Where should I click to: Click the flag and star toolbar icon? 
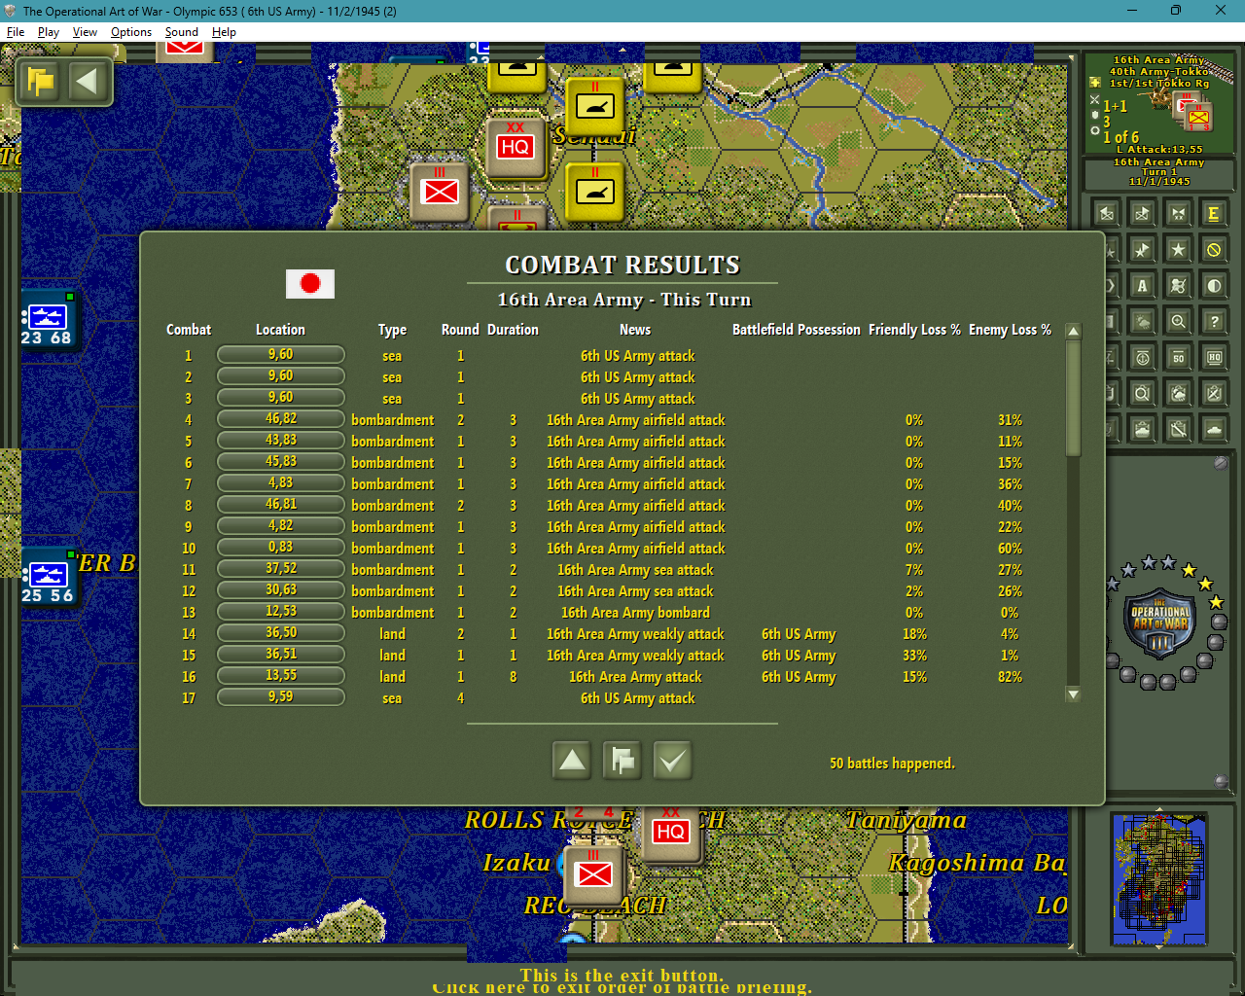tap(1142, 249)
